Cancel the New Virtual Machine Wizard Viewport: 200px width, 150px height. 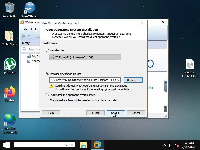(x=136, y=113)
